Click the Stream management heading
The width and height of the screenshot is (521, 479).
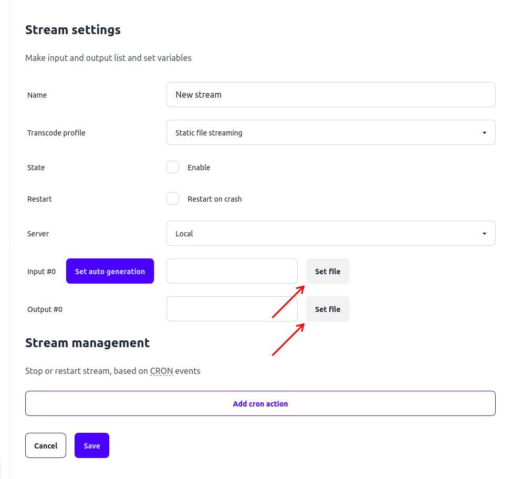point(87,342)
